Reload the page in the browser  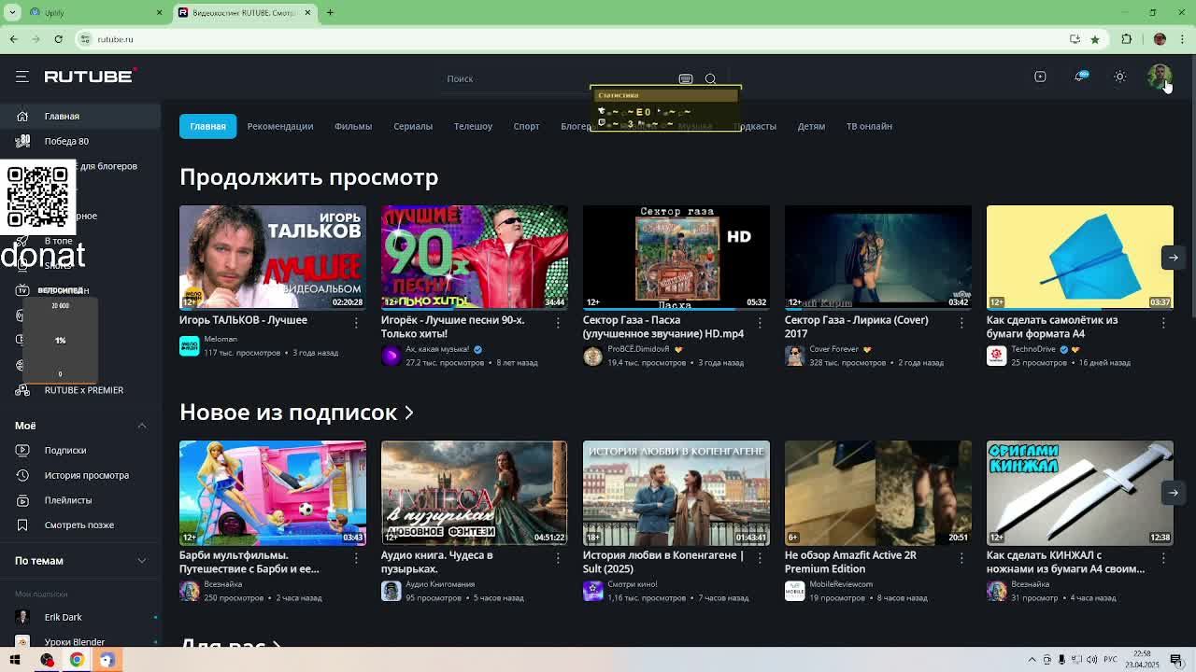[x=58, y=39]
